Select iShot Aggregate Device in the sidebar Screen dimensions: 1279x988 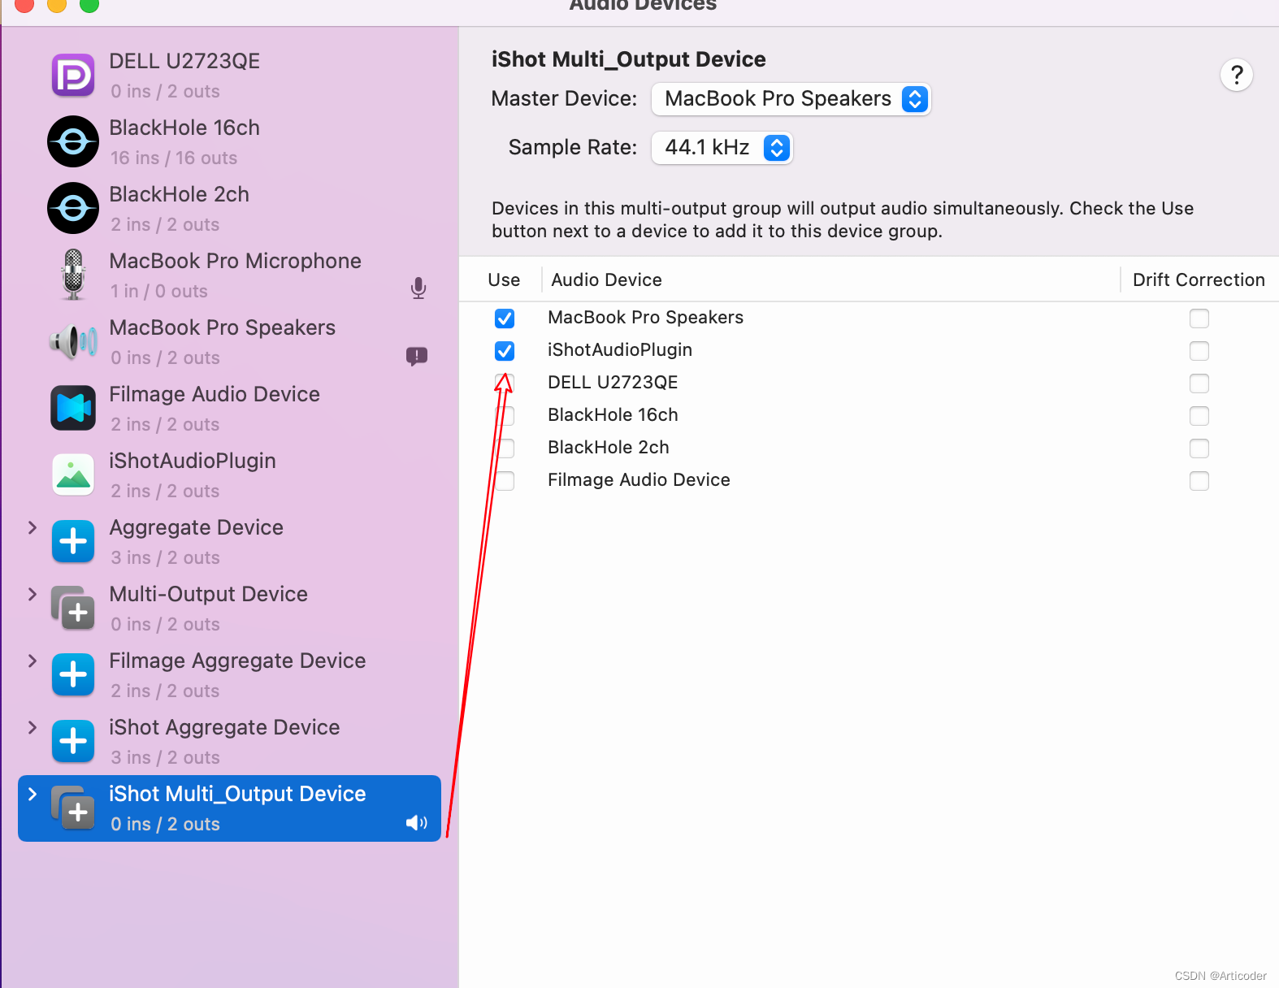(x=229, y=742)
